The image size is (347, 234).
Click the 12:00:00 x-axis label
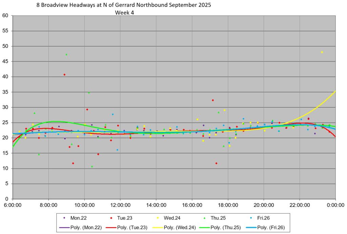coord(120,205)
